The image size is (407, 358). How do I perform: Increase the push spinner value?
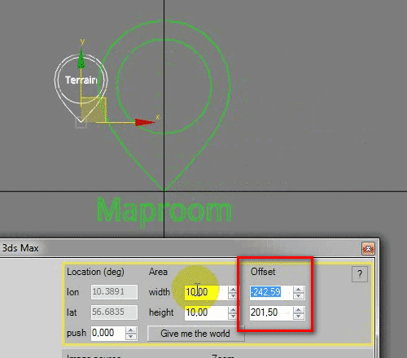(x=131, y=330)
